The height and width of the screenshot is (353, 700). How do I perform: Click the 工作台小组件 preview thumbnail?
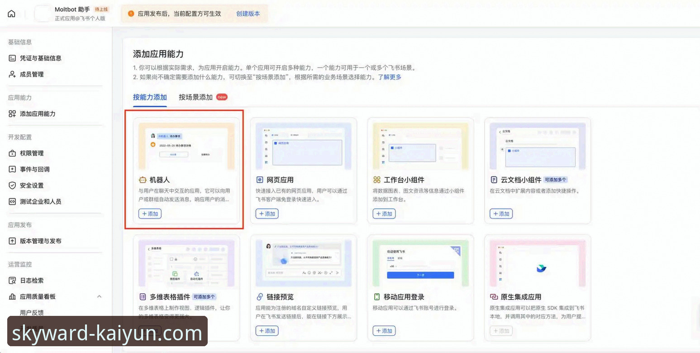click(421, 146)
